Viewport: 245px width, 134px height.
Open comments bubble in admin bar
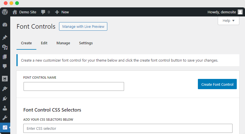point(45,12)
